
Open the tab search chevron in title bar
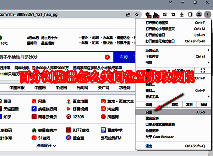pyautogui.click(x=170, y=2)
